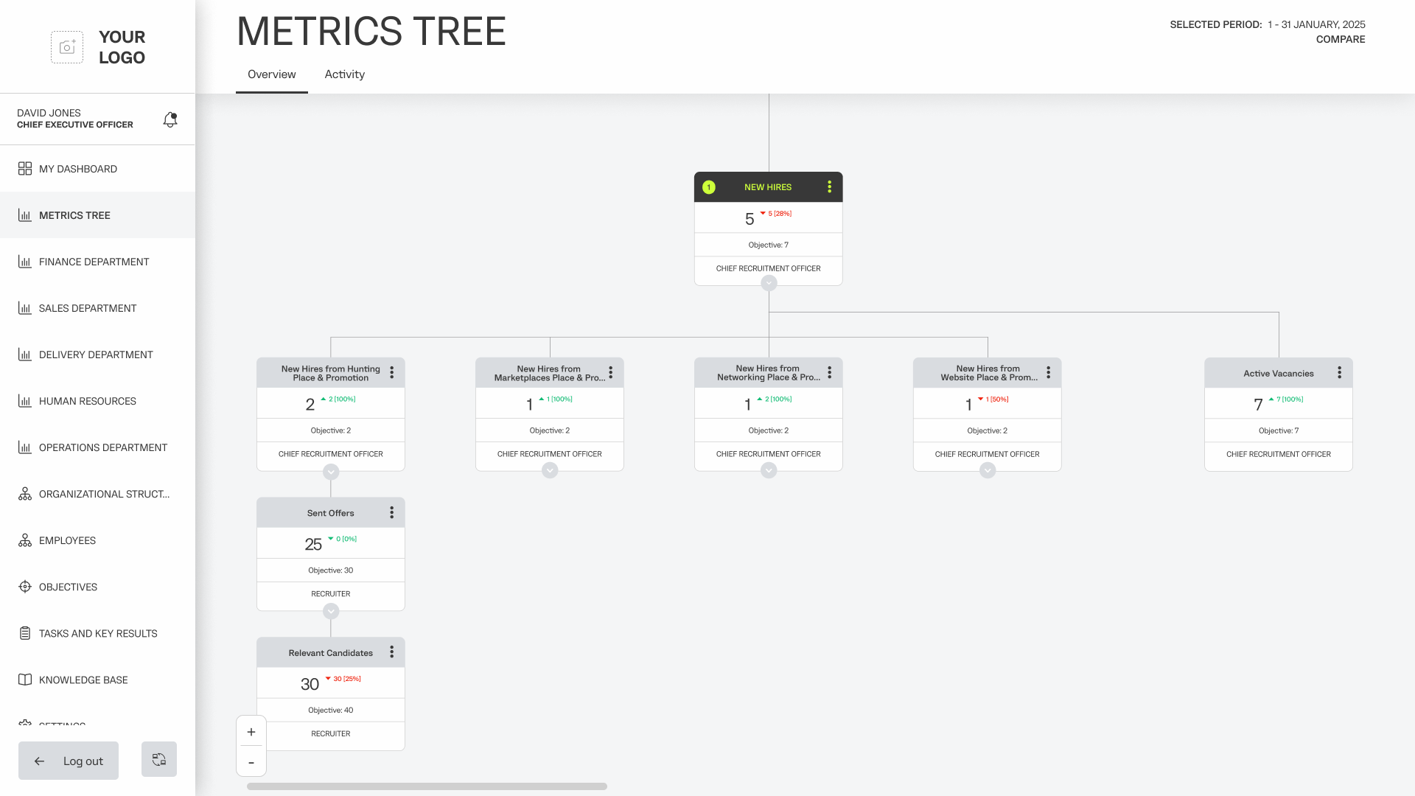The height and width of the screenshot is (796, 1415).
Task: Expand the New Hires from Website node
Action: [988, 470]
